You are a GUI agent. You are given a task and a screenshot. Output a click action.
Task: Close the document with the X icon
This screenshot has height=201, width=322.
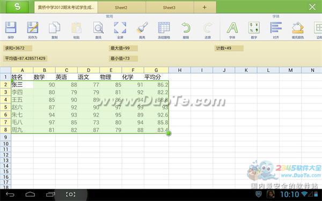(x=312, y=7)
